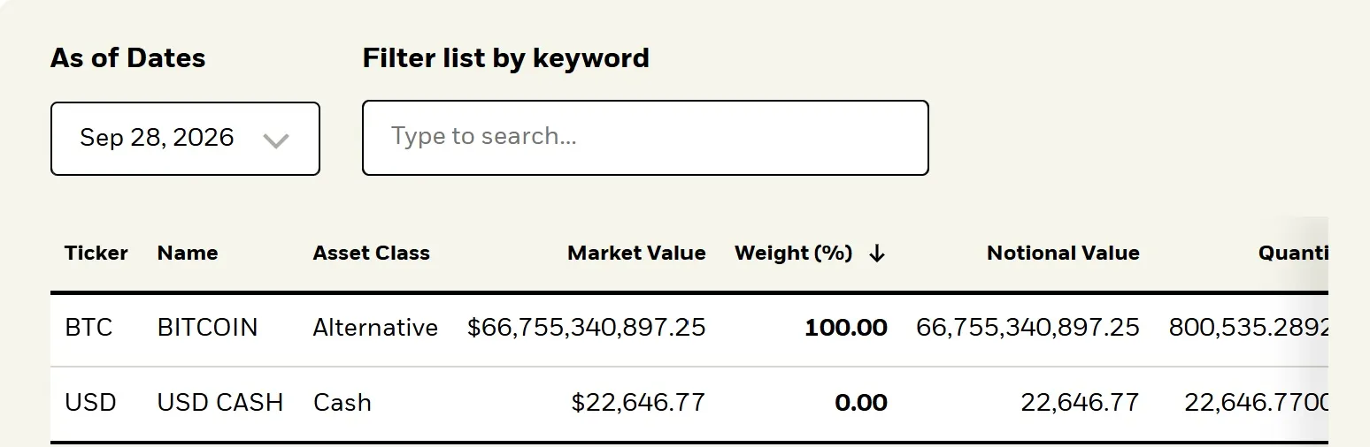This screenshot has width=1370, height=447.
Task: Click the 800,535.2892 quantity cell
Action: pyautogui.click(x=1249, y=328)
